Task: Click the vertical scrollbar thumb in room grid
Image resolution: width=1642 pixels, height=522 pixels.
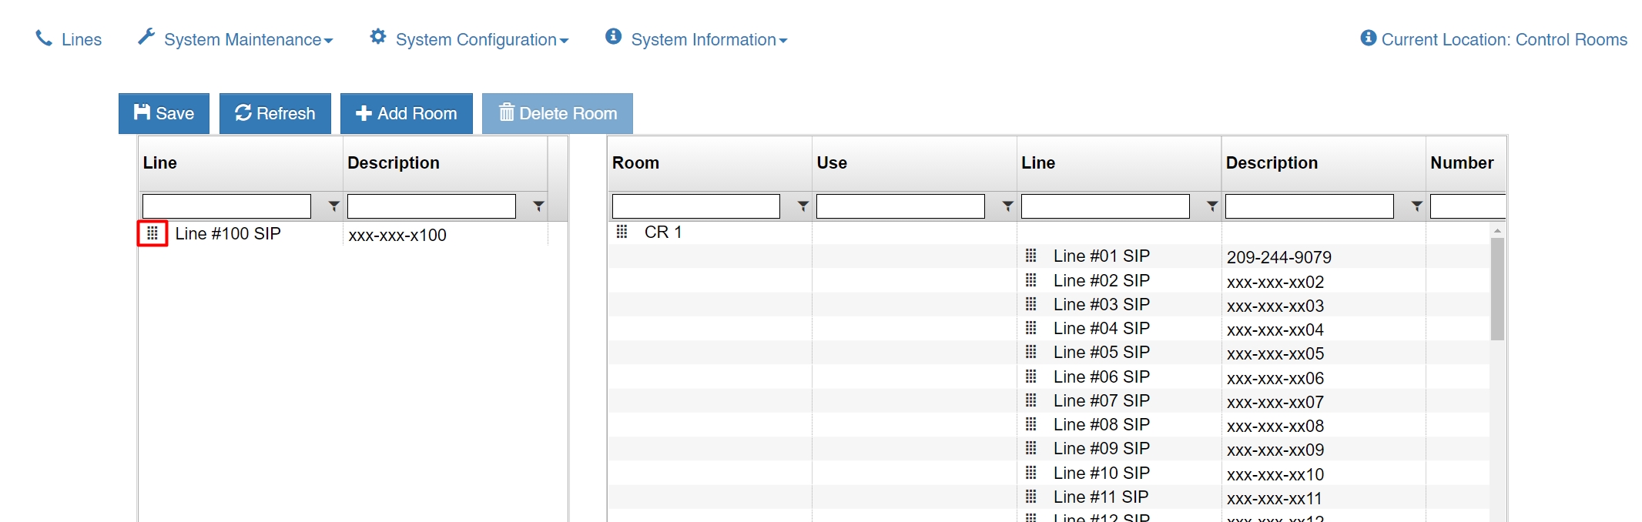Action: coord(1497,289)
